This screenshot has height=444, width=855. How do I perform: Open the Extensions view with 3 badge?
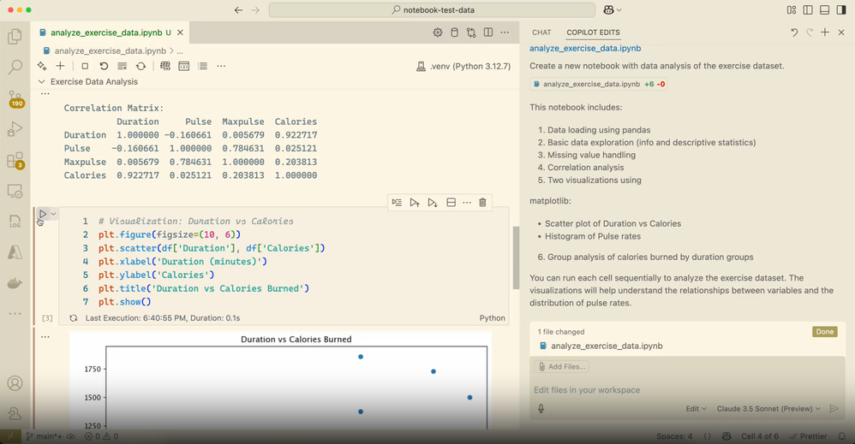[15, 161]
